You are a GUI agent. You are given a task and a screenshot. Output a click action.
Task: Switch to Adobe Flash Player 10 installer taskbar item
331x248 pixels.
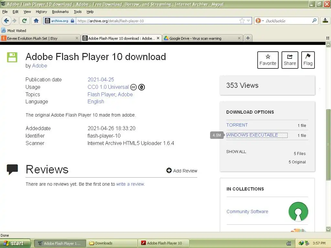tap(164, 243)
